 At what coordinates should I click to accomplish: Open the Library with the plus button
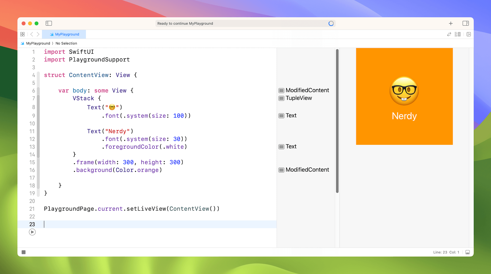[451, 23]
